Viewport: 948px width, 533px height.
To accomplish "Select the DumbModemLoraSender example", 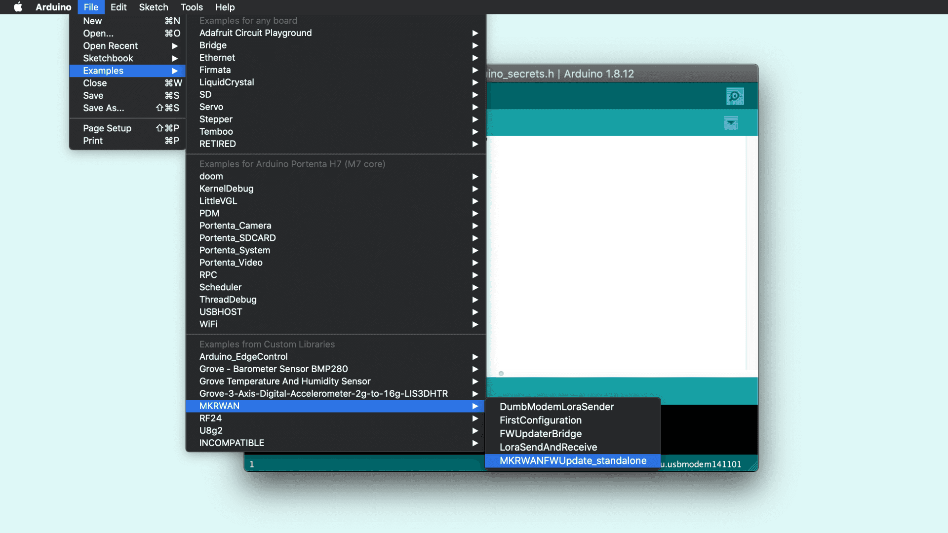I will pyautogui.click(x=556, y=407).
